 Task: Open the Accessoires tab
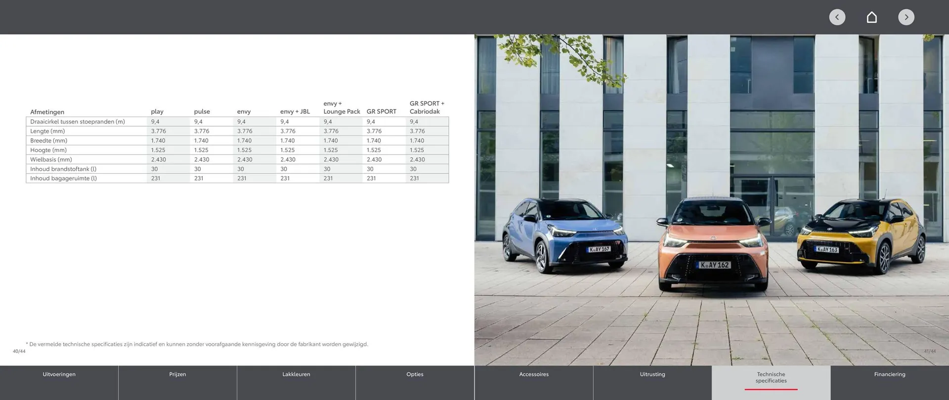[534, 382]
